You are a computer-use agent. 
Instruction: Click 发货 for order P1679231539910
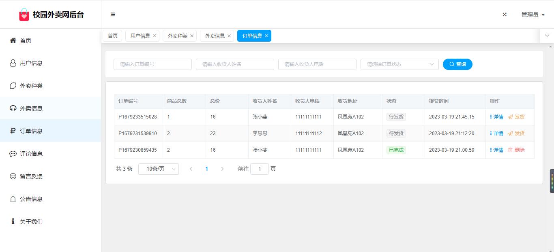(516, 133)
